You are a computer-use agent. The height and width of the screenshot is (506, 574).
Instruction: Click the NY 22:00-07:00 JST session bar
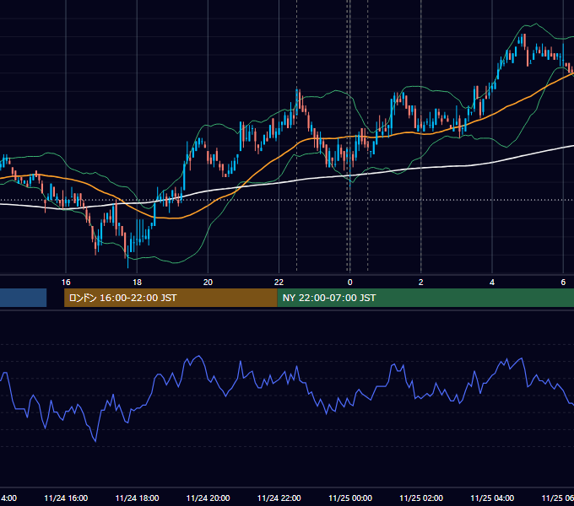tap(425, 298)
